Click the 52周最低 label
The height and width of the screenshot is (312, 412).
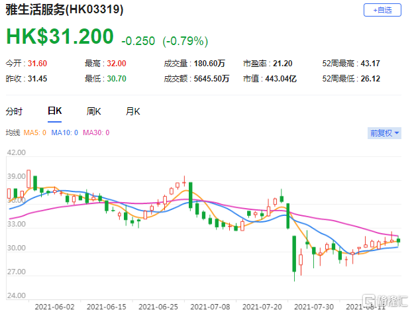(338, 79)
